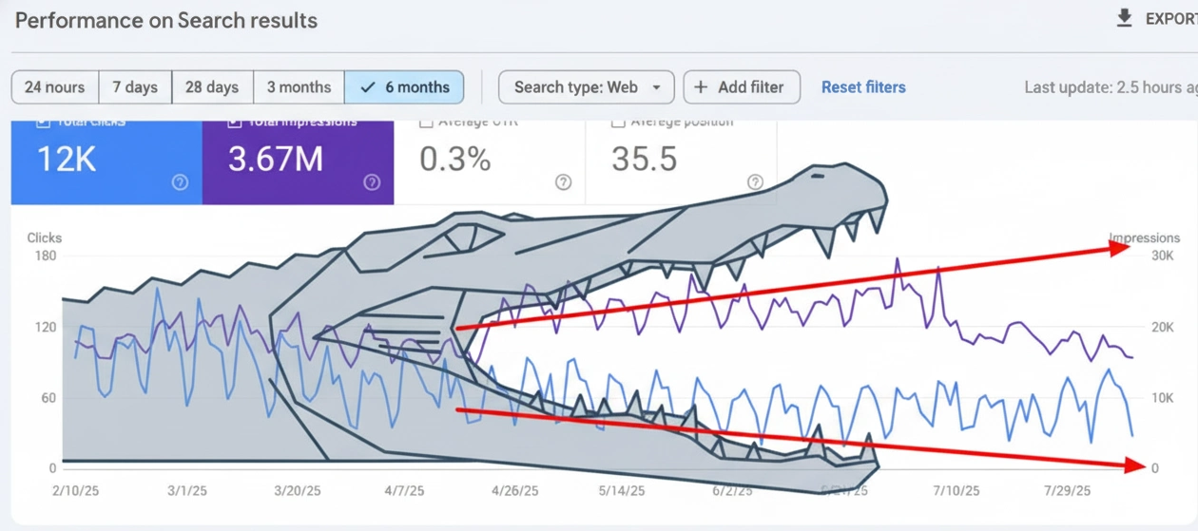Click the Export download icon
Image resolution: width=1198 pixels, height=531 pixels.
(x=1124, y=18)
